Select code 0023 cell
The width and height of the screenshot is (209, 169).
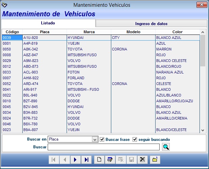click(12, 130)
